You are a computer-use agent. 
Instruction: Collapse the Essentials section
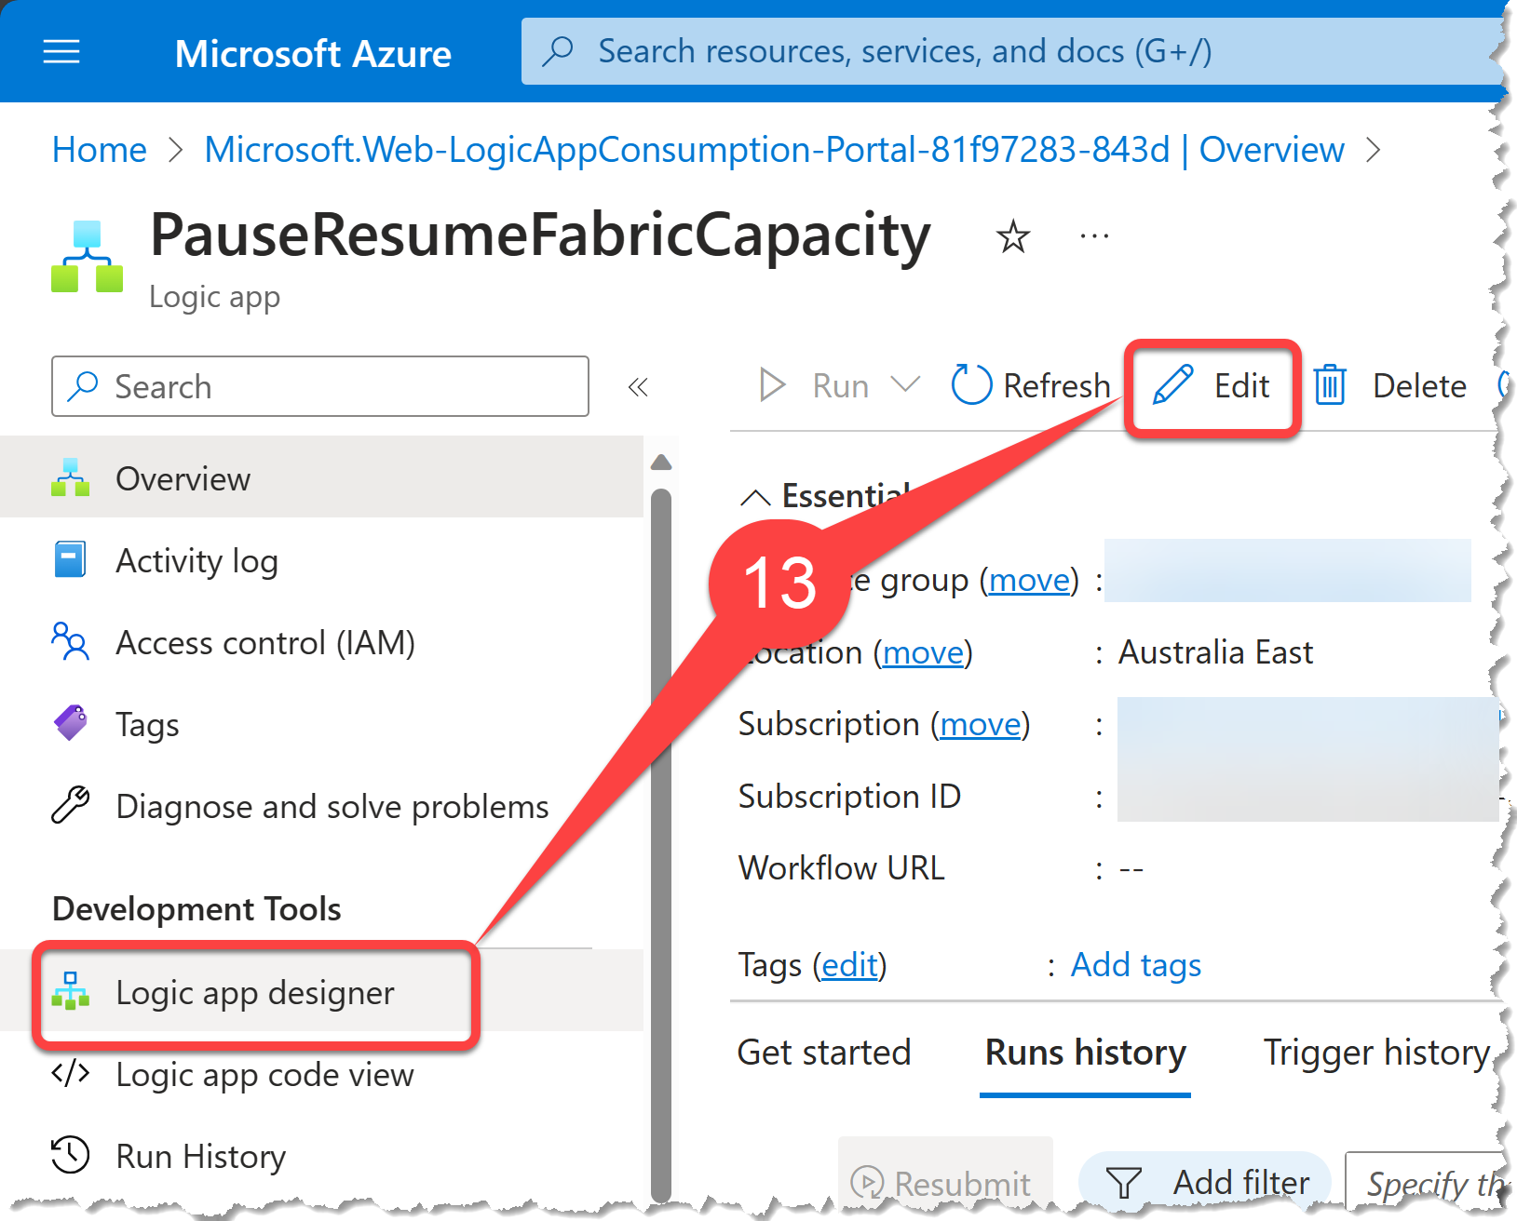click(755, 498)
